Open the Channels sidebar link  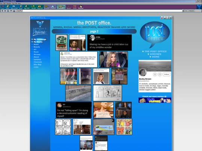click(x=38, y=62)
